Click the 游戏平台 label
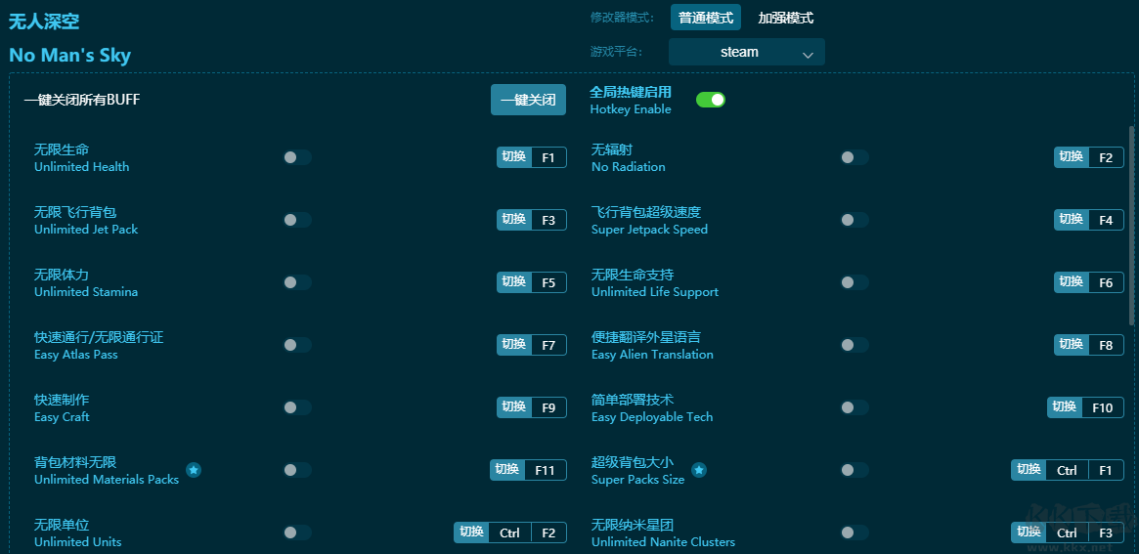This screenshot has height=554, width=1139. (x=616, y=53)
